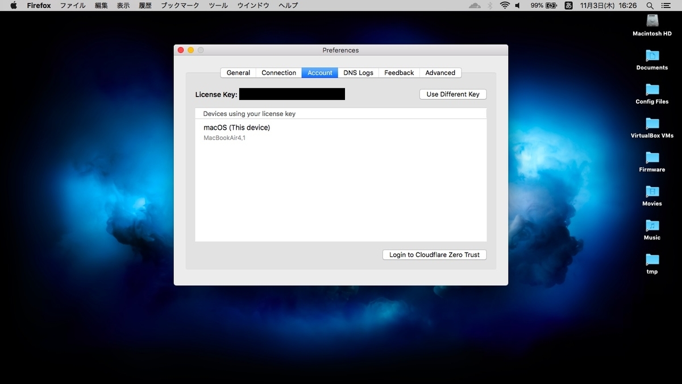
Task: Select the Music folder icon
Action: point(652,225)
